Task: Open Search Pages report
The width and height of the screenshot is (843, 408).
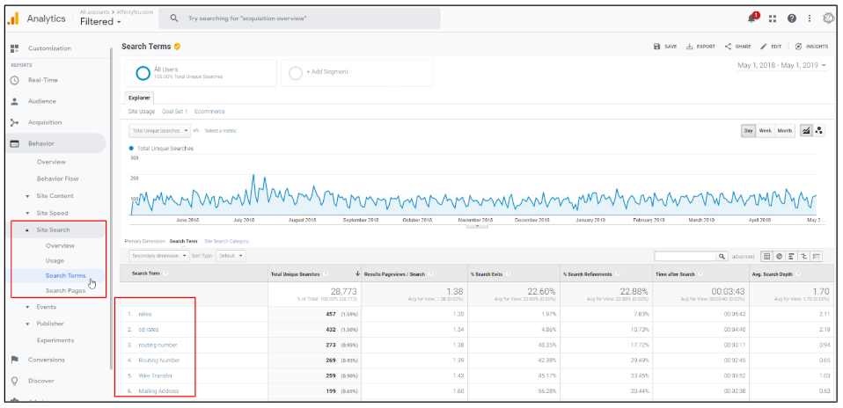Action: 65,291
